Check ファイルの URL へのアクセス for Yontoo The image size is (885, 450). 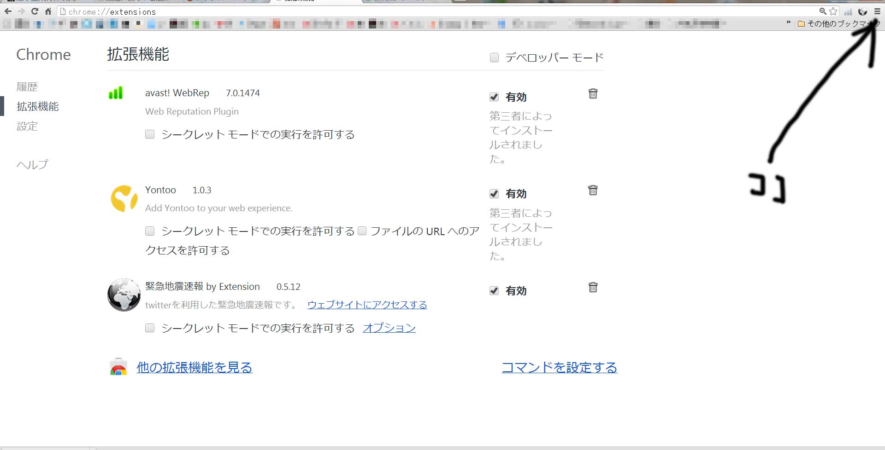pyautogui.click(x=362, y=231)
